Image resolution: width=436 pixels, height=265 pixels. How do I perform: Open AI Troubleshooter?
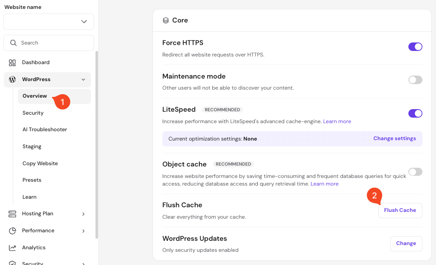(45, 130)
